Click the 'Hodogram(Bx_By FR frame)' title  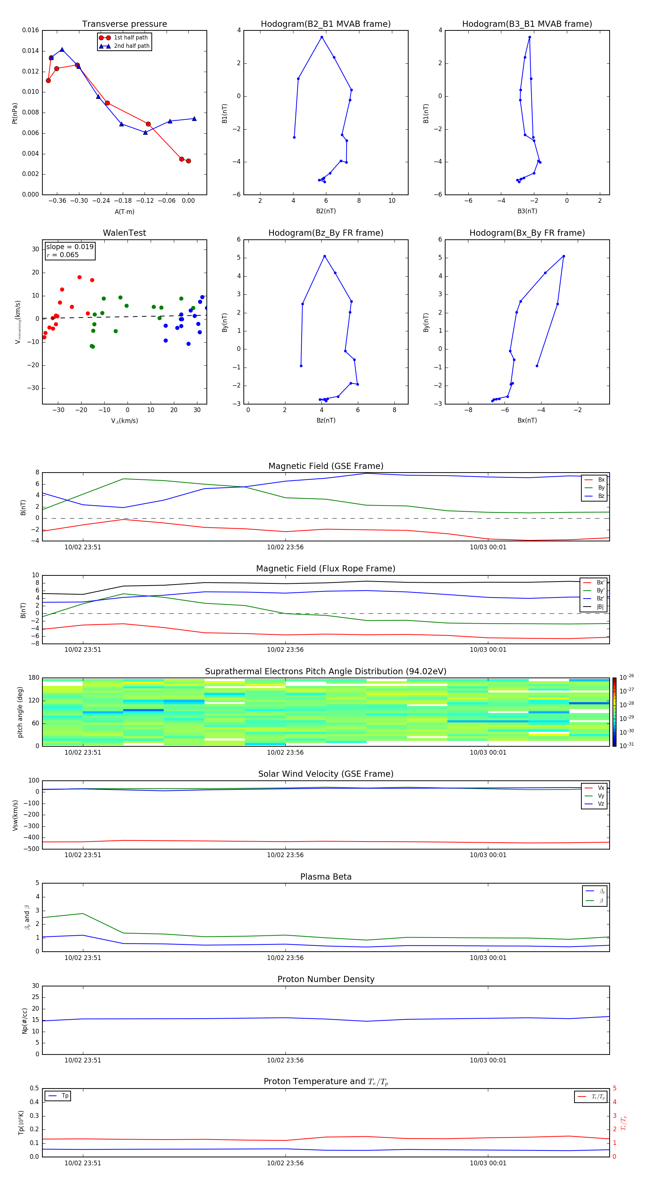click(527, 233)
